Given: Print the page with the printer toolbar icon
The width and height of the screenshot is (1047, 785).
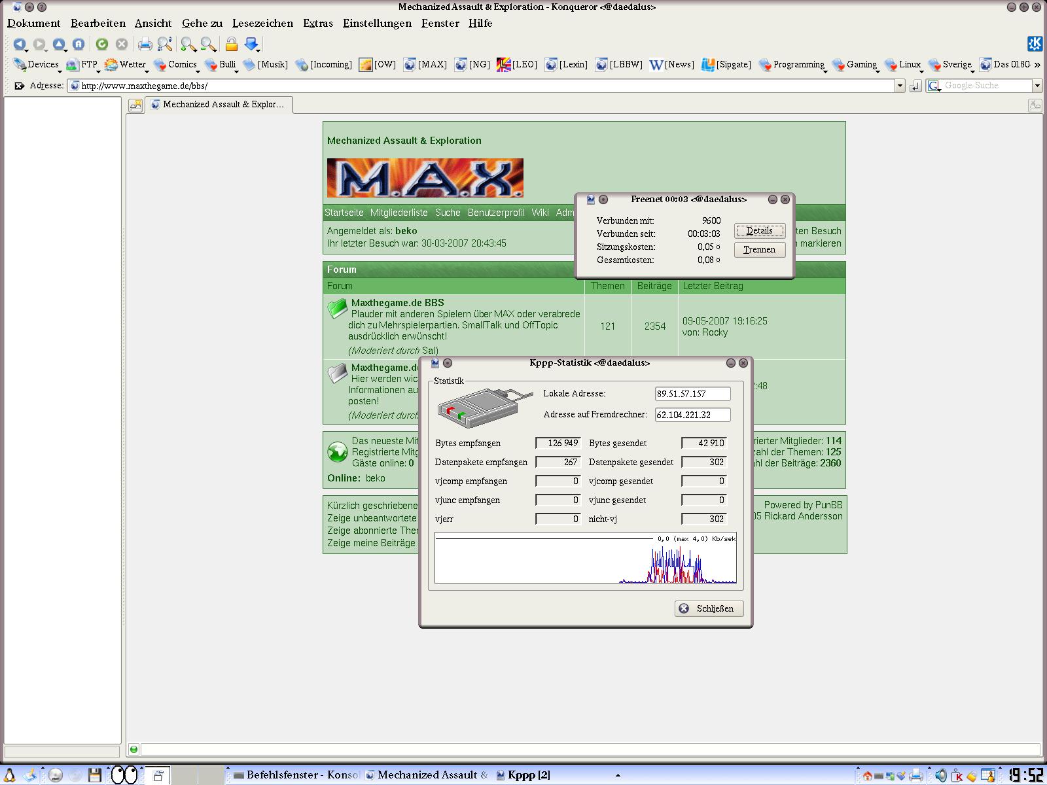Looking at the screenshot, I should (x=145, y=44).
